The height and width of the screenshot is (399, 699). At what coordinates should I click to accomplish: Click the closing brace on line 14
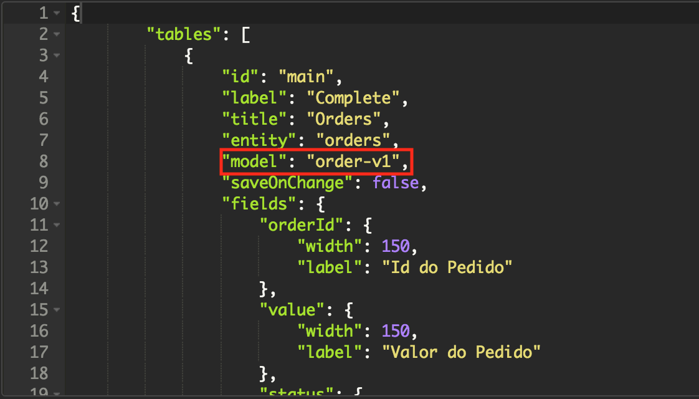tap(264, 289)
